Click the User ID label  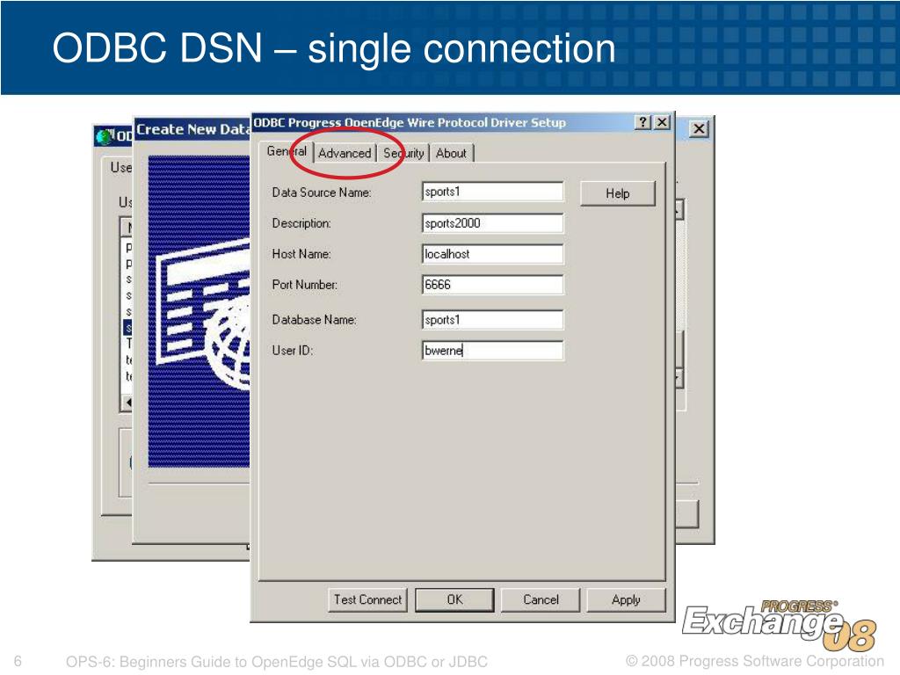coord(292,350)
